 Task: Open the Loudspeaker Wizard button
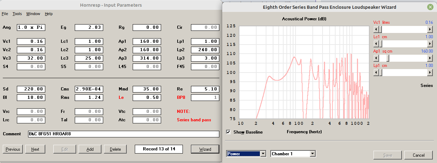[205, 149]
